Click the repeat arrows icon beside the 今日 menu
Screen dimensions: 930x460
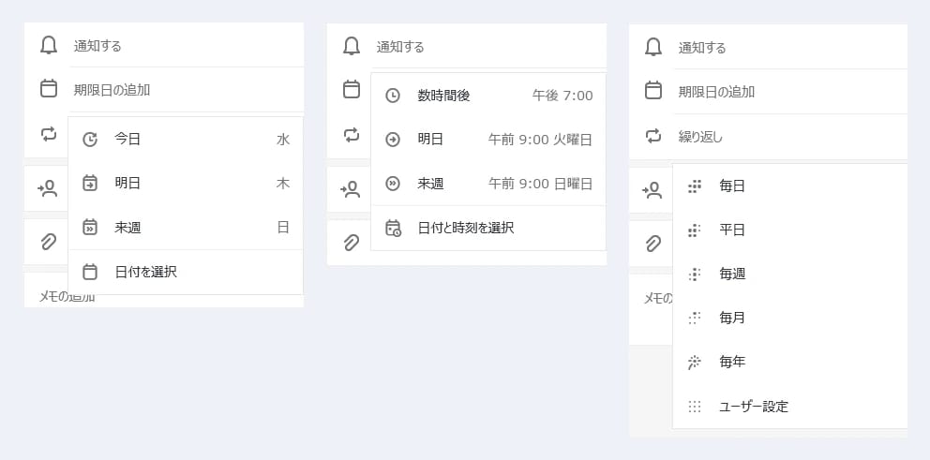(49, 134)
